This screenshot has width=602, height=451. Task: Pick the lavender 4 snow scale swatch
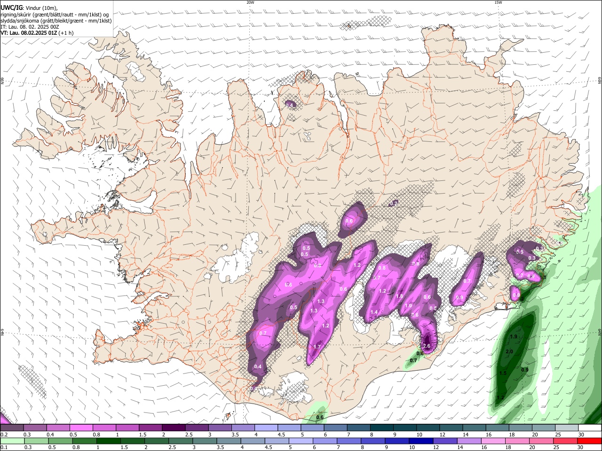click(266, 428)
